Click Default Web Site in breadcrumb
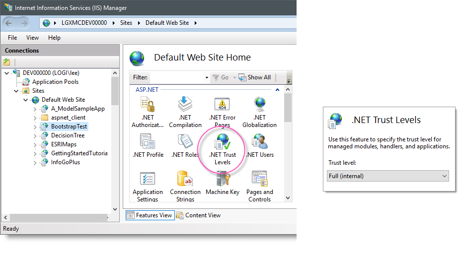 coord(167,23)
